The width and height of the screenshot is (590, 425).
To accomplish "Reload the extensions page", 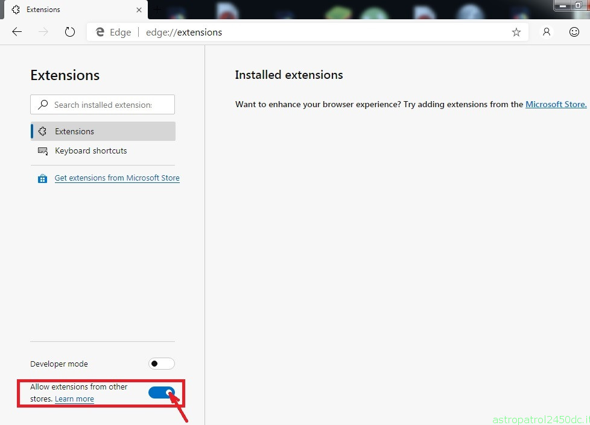I will click(x=69, y=32).
